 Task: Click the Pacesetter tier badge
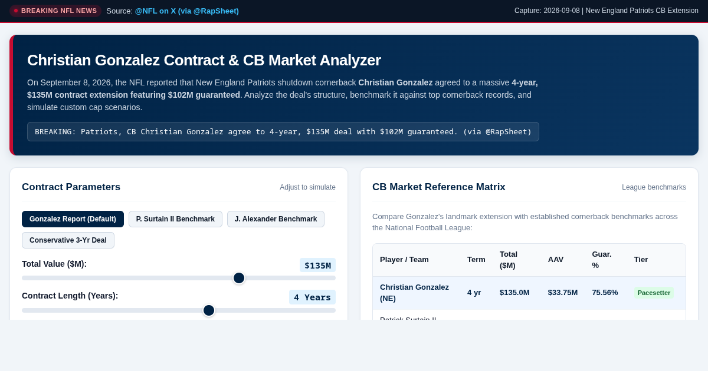pyautogui.click(x=654, y=293)
